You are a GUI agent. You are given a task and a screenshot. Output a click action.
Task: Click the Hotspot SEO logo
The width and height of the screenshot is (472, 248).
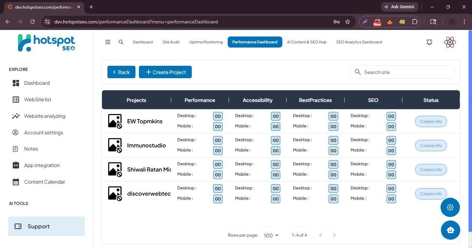(x=46, y=43)
